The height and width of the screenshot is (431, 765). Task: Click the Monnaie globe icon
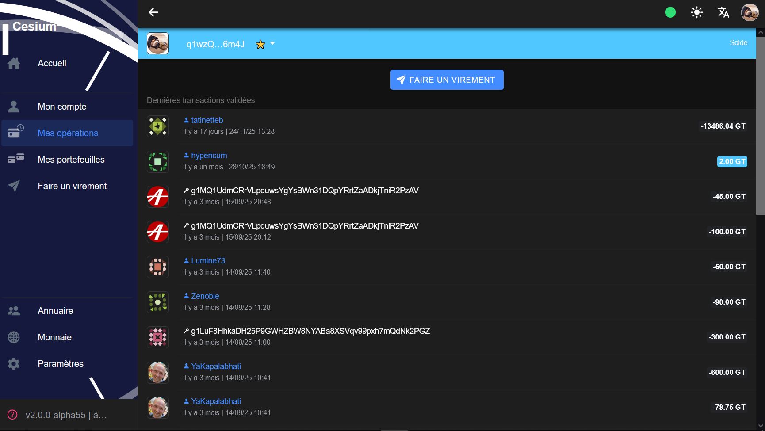(x=14, y=337)
